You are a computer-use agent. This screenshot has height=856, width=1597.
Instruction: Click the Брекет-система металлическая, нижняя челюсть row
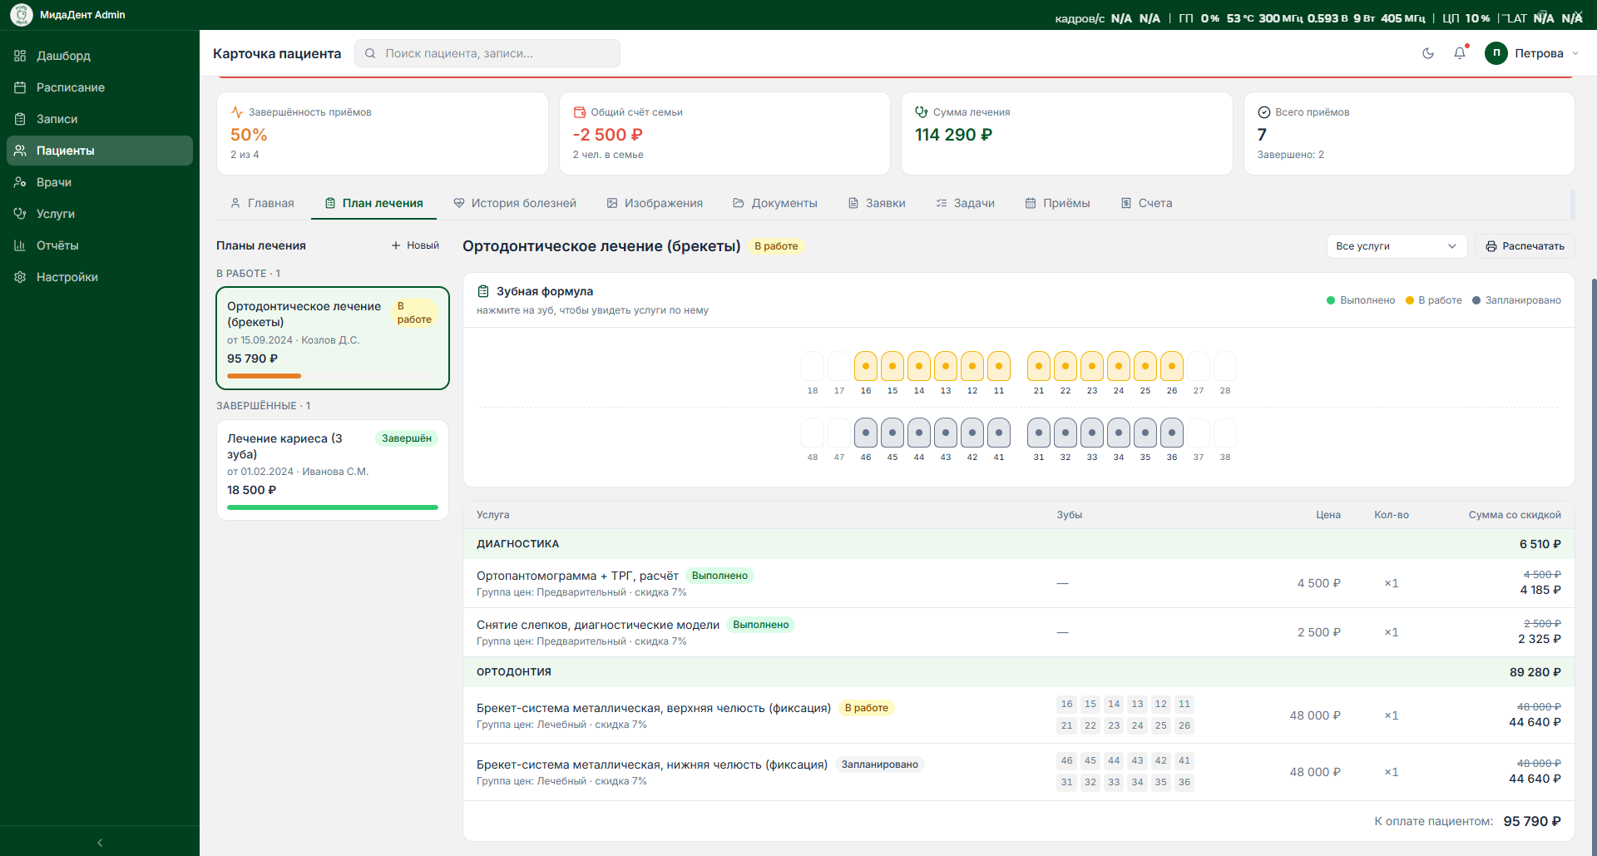(1018, 772)
